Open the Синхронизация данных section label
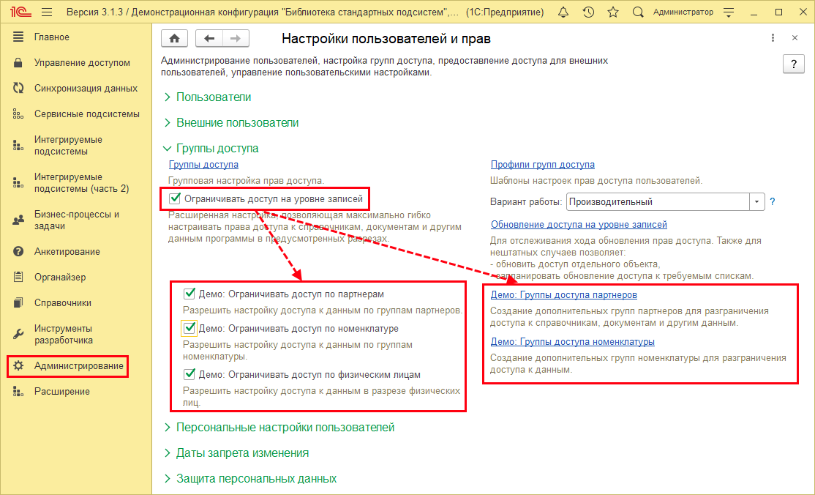 tap(86, 88)
